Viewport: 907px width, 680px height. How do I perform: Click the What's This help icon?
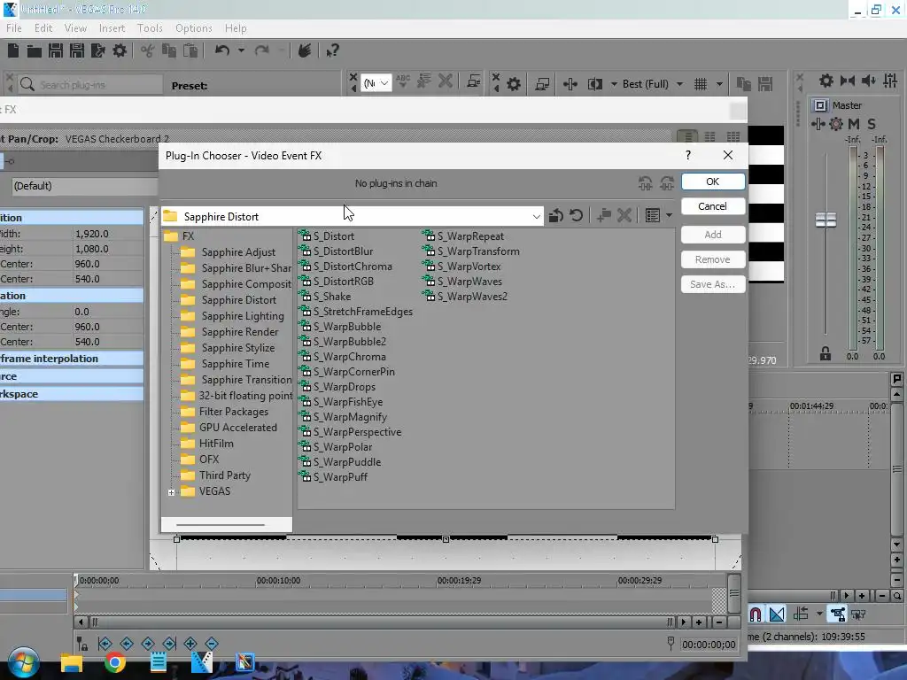332,50
